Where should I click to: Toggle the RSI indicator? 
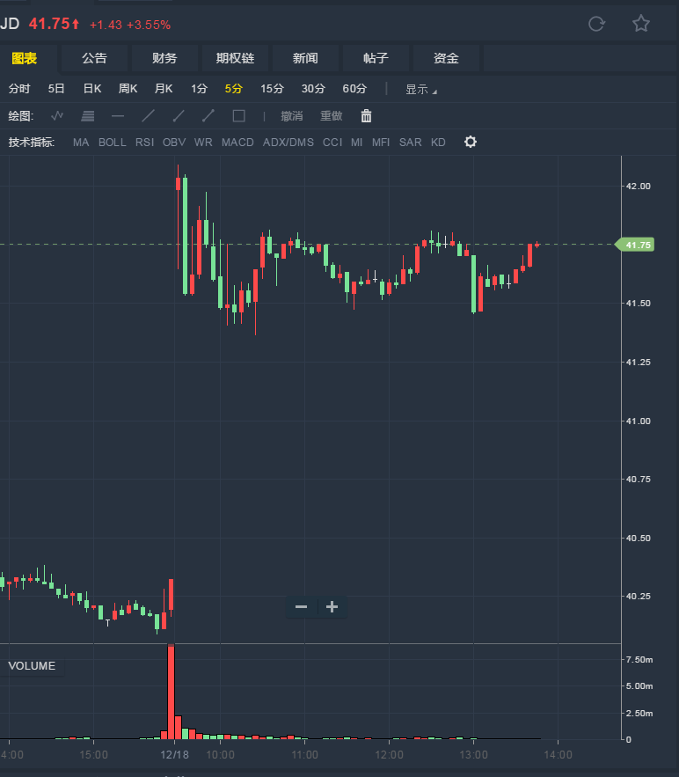(144, 143)
